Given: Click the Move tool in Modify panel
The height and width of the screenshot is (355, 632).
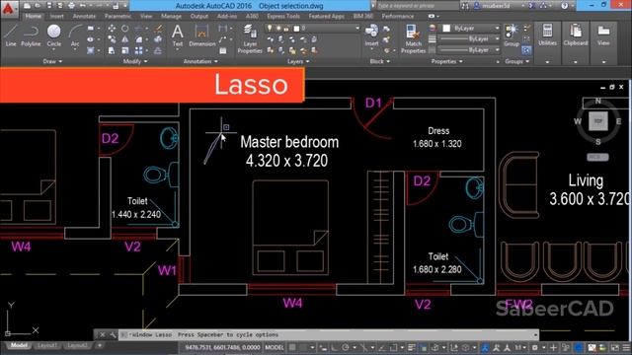Looking at the screenshot, I should click(x=112, y=29).
